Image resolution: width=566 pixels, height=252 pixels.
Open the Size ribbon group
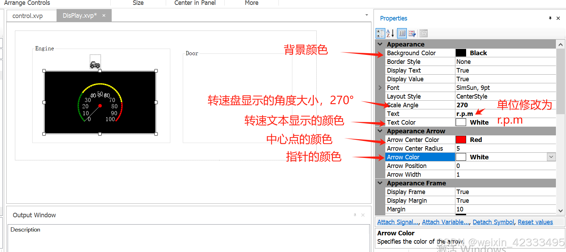pos(138,3)
